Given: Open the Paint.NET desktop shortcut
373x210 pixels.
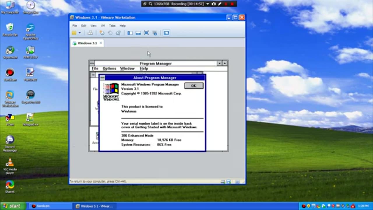Looking at the screenshot, I should (30, 75).
